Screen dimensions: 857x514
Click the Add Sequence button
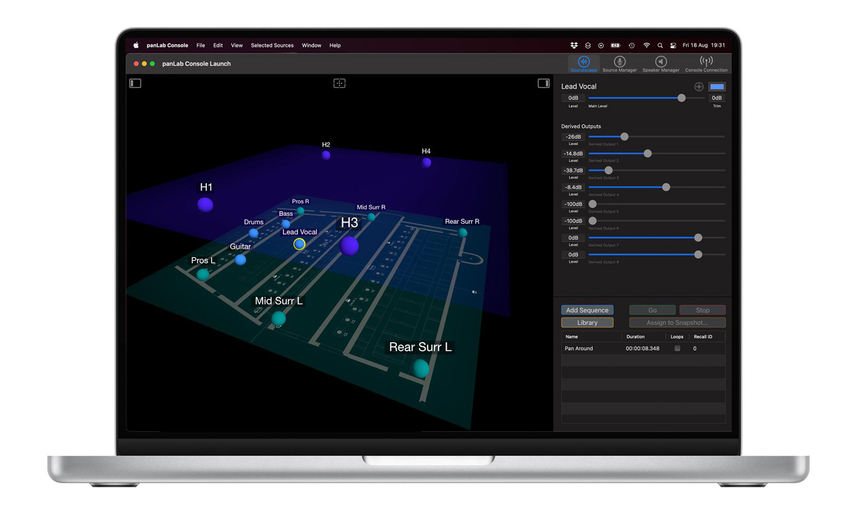(x=587, y=310)
